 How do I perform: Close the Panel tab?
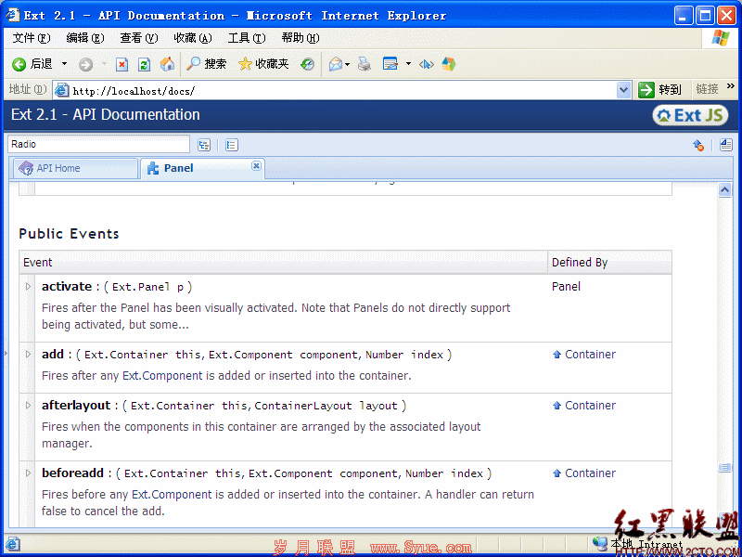tap(256, 165)
